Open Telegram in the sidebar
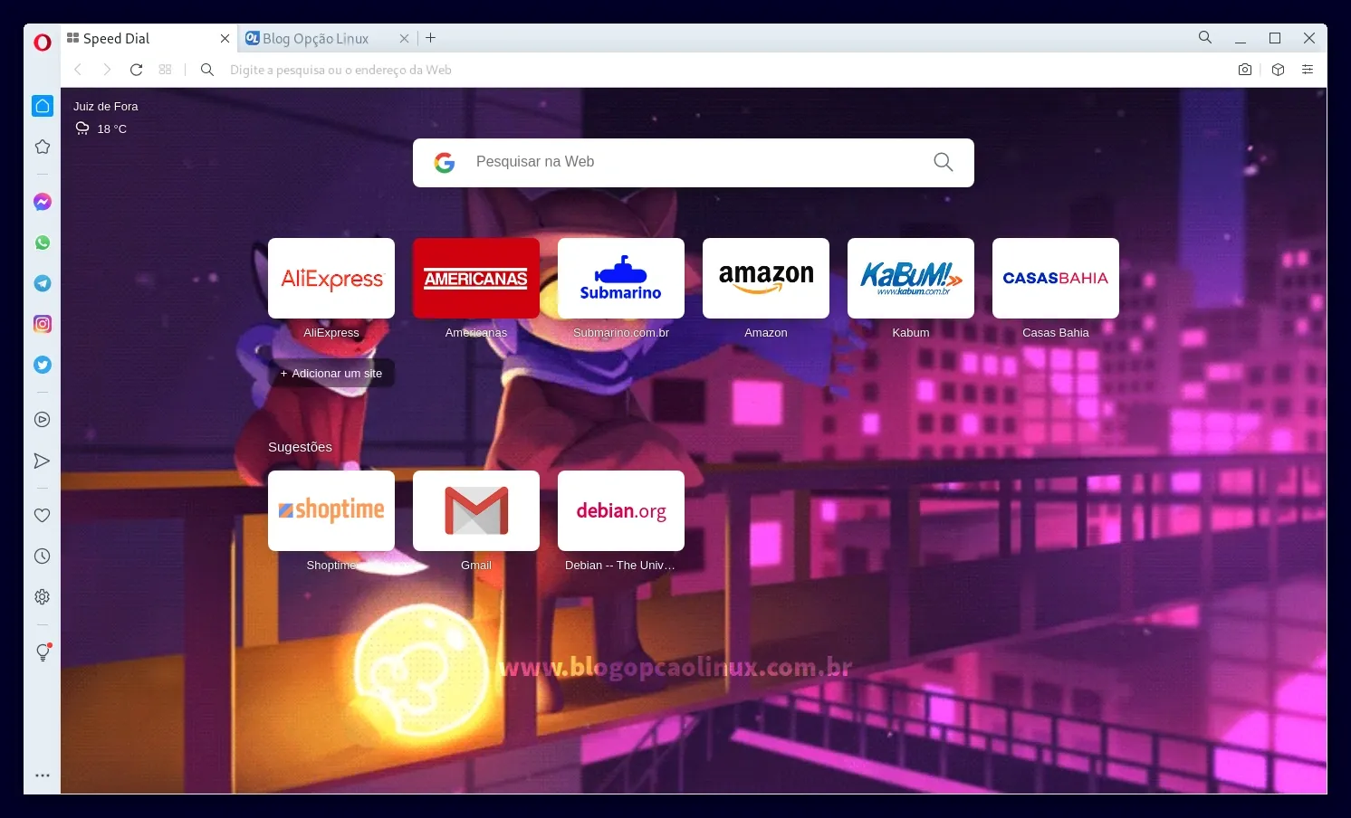1351x818 pixels. [x=43, y=283]
